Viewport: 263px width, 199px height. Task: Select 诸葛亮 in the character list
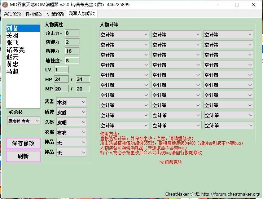click(x=16, y=50)
